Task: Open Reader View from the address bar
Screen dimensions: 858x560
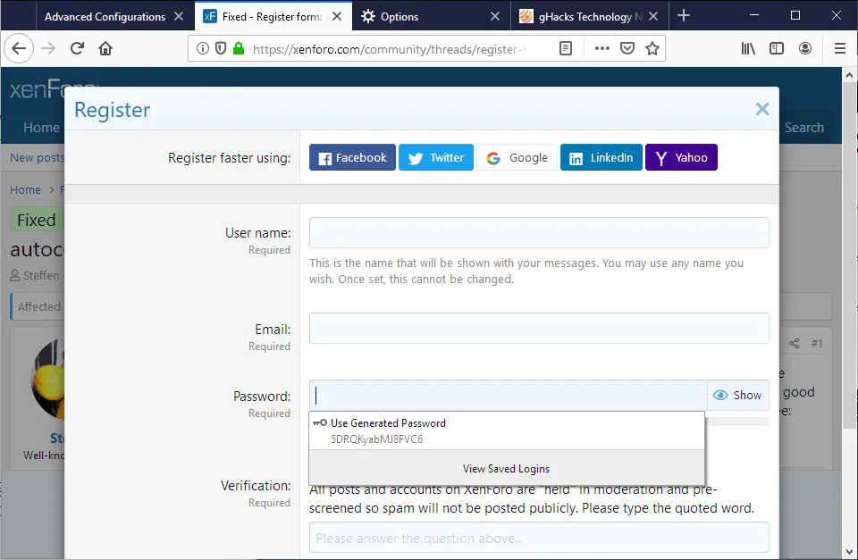Action: (x=566, y=48)
